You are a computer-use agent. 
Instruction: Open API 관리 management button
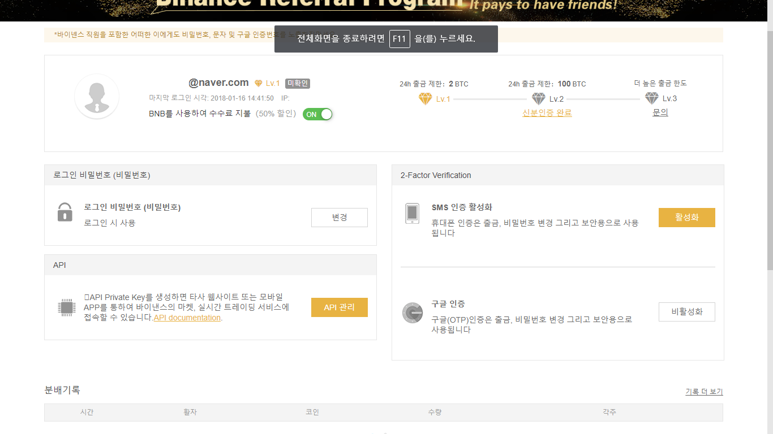340,307
